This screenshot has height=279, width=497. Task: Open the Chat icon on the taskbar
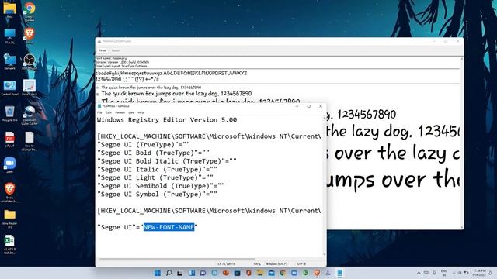coord(203,273)
